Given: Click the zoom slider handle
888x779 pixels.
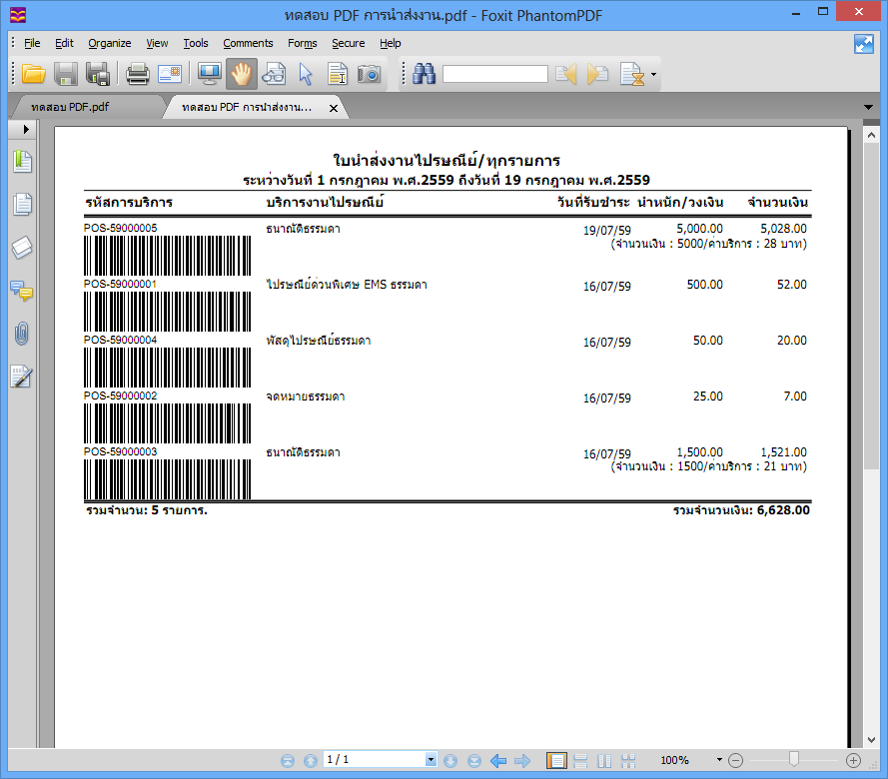Looking at the screenshot, I should click(794, 759).
